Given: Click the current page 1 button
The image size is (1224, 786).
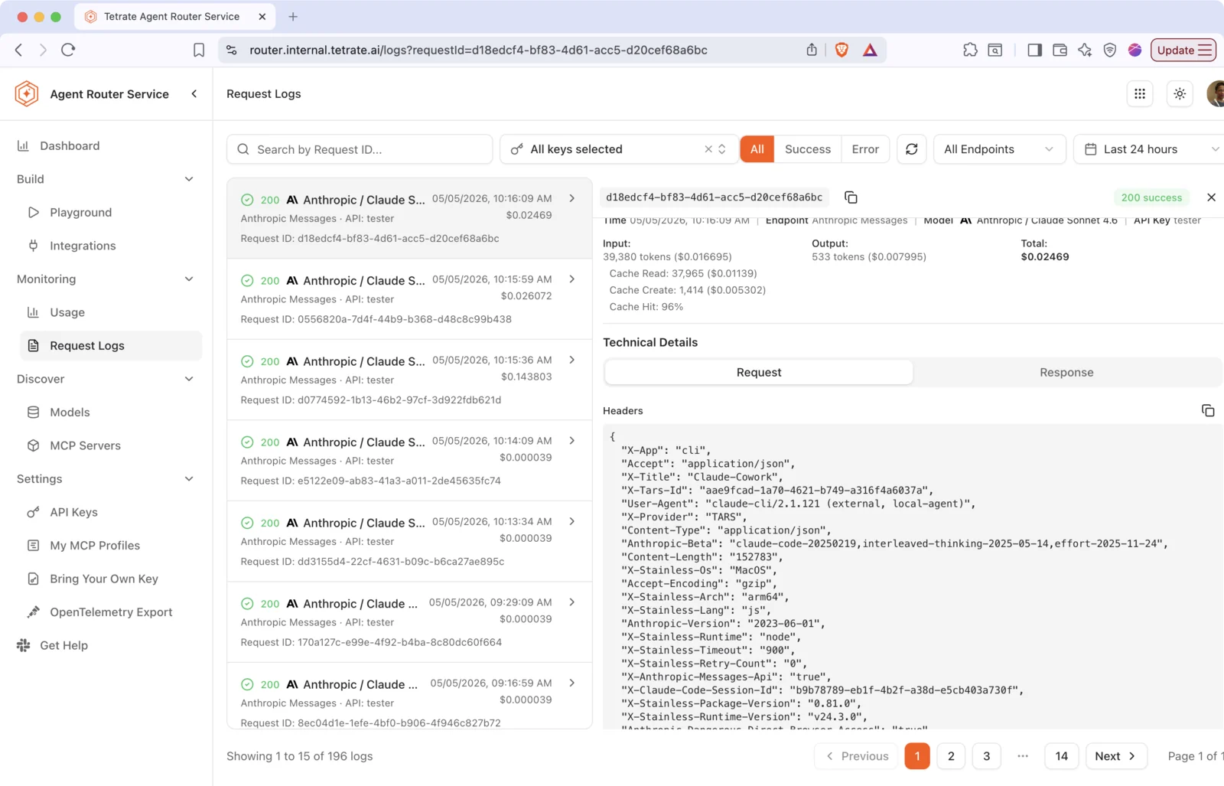Looking at the screenshot, I should pos(916,756).
